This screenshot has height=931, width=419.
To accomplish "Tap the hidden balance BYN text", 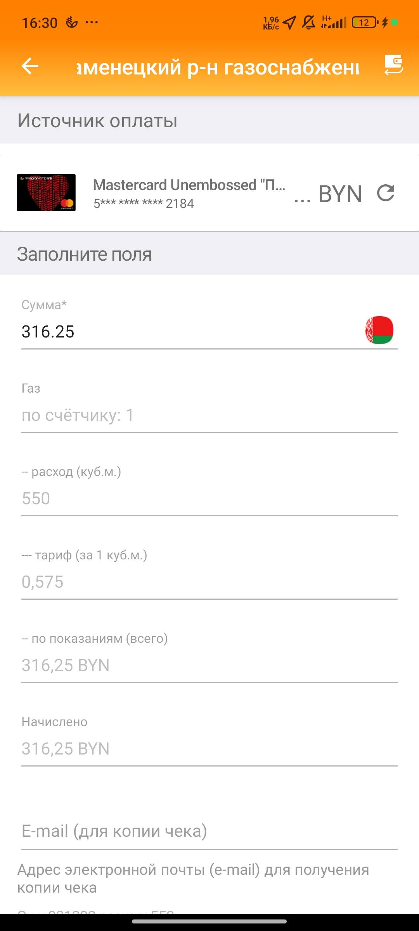I will [328, 194].
